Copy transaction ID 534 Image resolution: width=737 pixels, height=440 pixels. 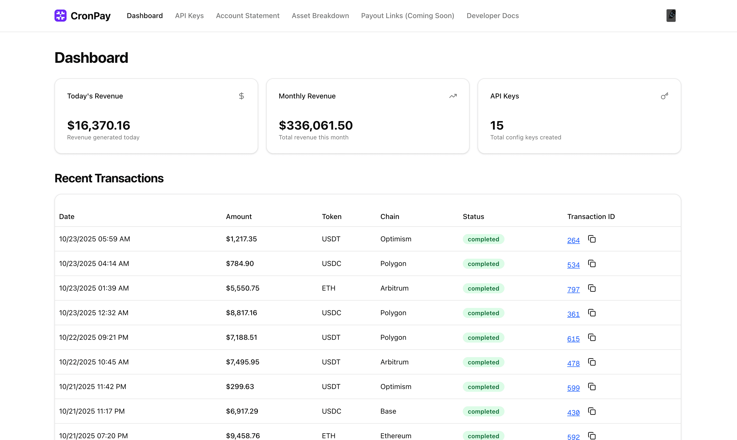point(592,264)
